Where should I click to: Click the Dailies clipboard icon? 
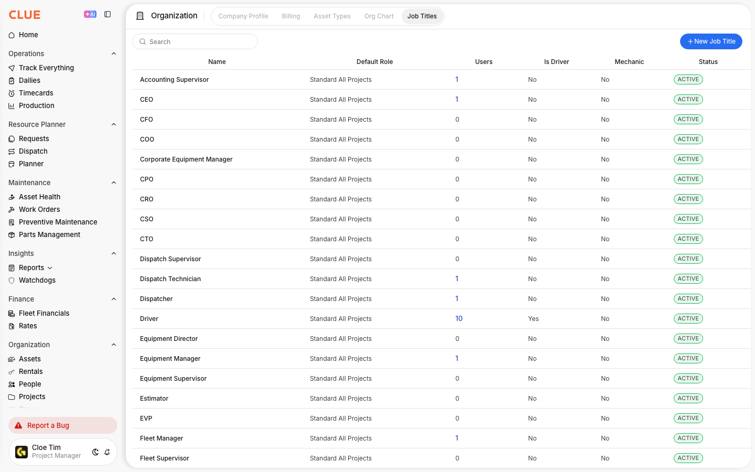(12, 81)
